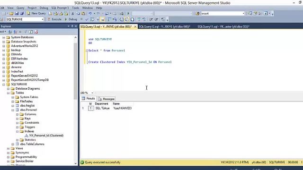303x170 pixels.
Task: Toggle Results to File button
Action: point(133,19)
